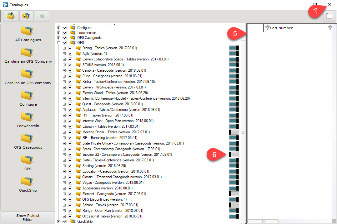Click the green refresh toolbar icon
Viewport: 337px width, 224px height.
[x=42, y=16]
